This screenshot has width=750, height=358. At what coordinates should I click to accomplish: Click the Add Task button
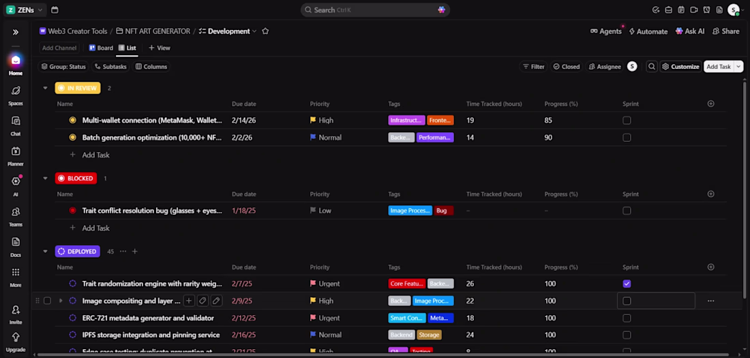[x=719, y=67]
